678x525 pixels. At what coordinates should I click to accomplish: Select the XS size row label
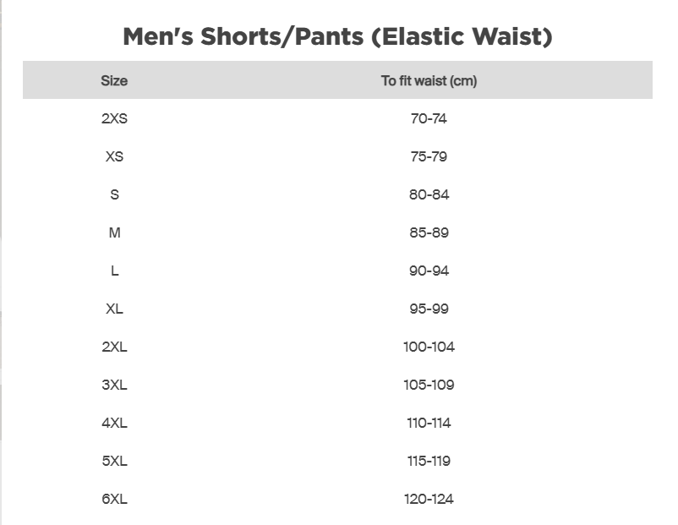[x=114, y=157]
